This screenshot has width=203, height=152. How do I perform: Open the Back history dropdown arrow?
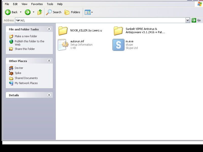coord(21,12)
